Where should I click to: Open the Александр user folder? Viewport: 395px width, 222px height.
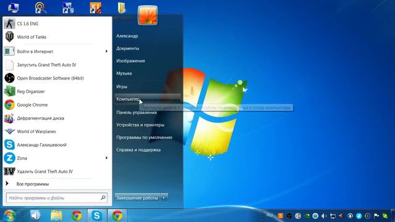(127, 36)
